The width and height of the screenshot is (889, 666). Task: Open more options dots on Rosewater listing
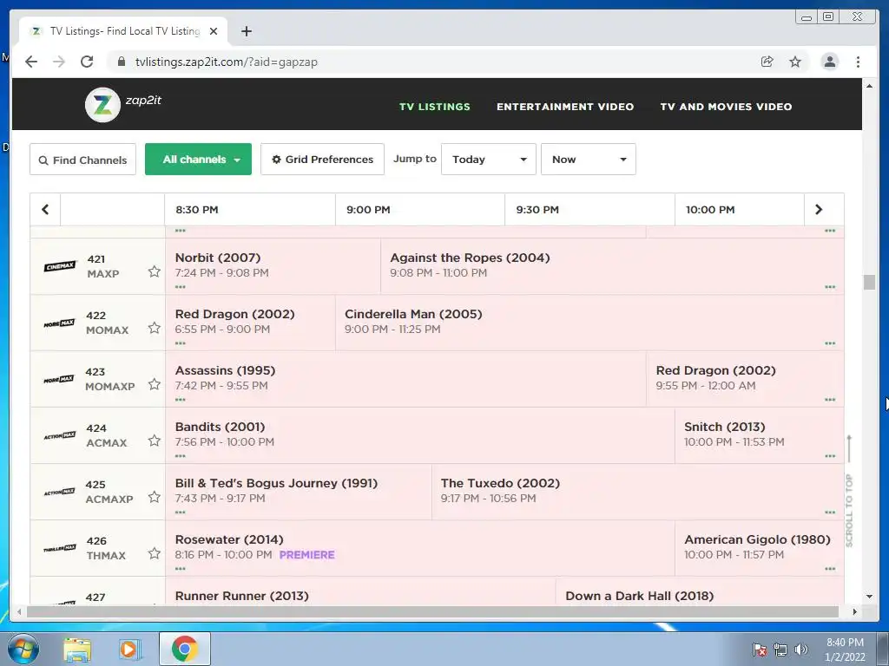pos(181,569)
